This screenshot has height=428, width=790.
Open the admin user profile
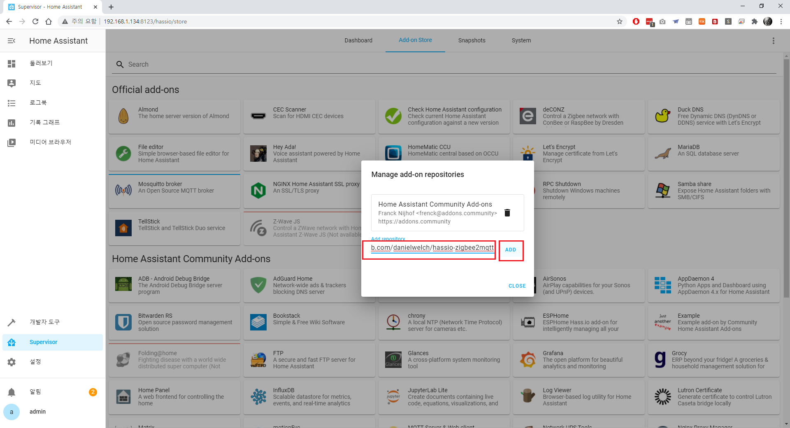tap(53, 412)
